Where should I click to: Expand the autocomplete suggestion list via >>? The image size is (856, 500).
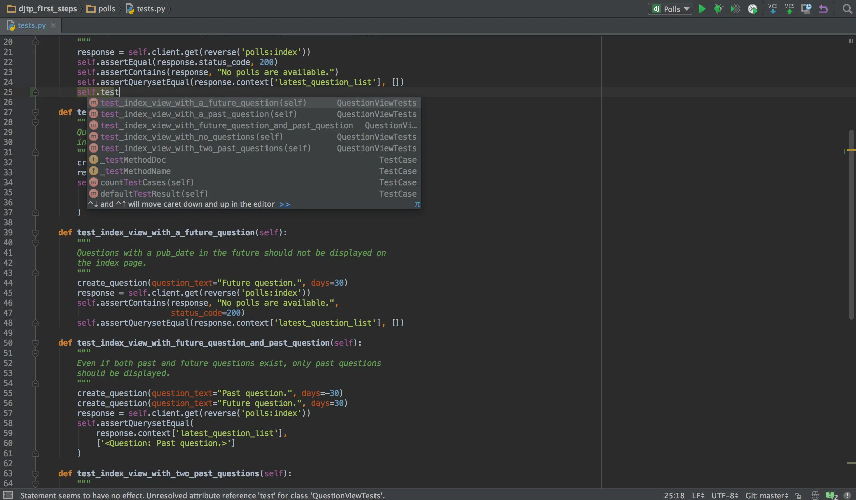(x=284, y=205)
